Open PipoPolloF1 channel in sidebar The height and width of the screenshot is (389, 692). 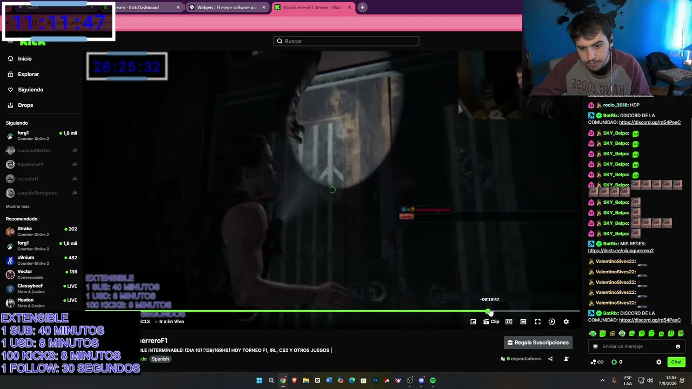[42, 164]
